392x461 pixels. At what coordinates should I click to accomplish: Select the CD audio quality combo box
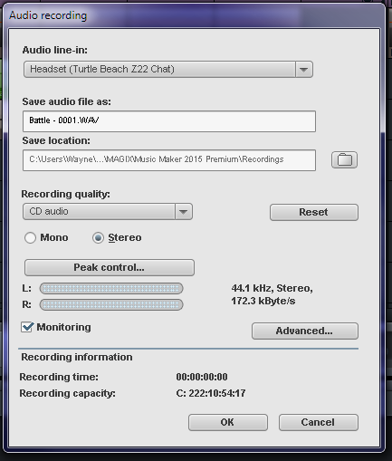pyautogui.click(x=108, y=212)
